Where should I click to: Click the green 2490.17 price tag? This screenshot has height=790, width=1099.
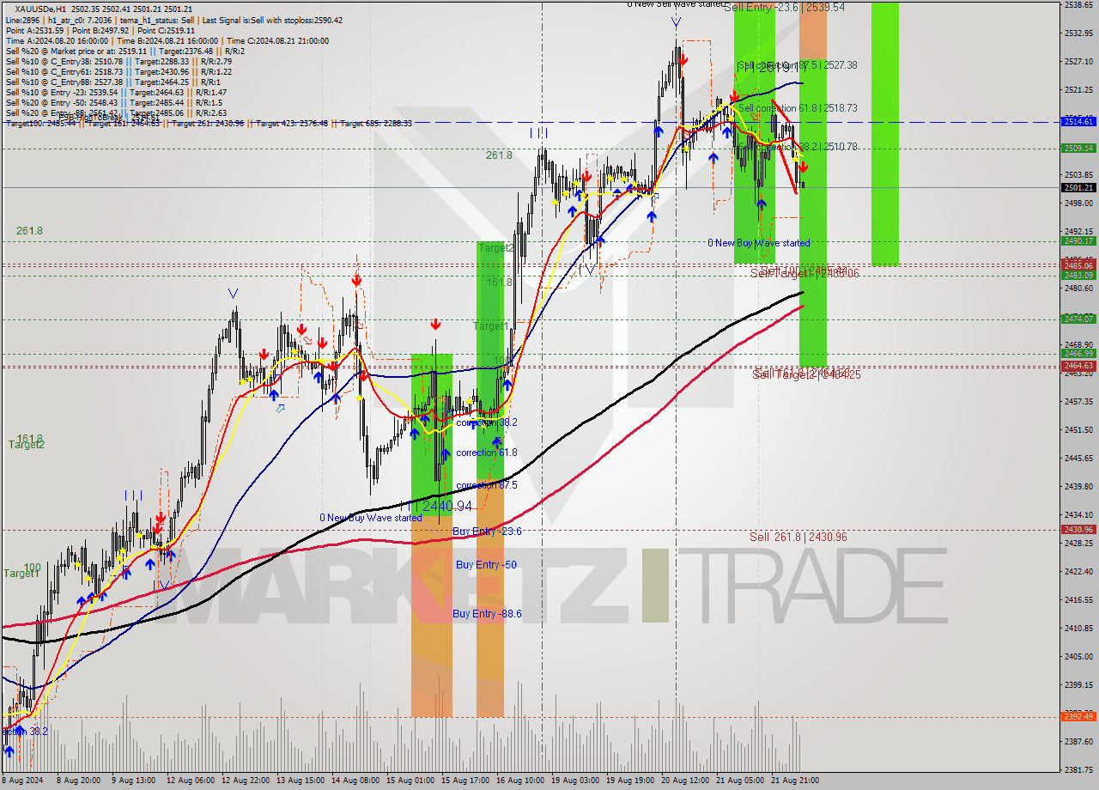1078,241
